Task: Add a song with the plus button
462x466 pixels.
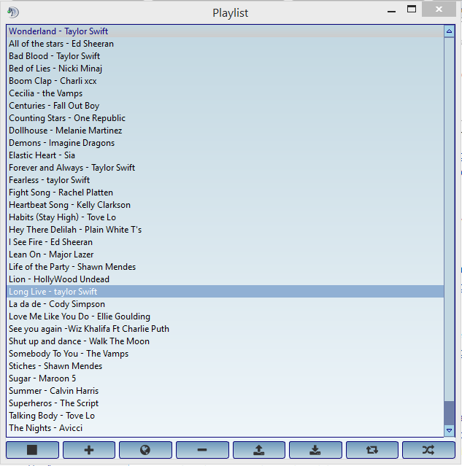Action: pyautogui.click(x=89, y=450)
